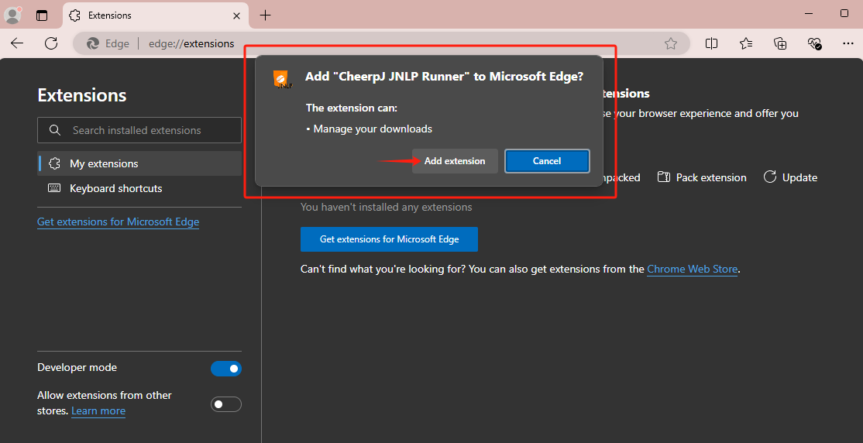Click the Pack extension button
This screenshot has height=443, width=863.
pyautogui.click(x=702, y=177)
